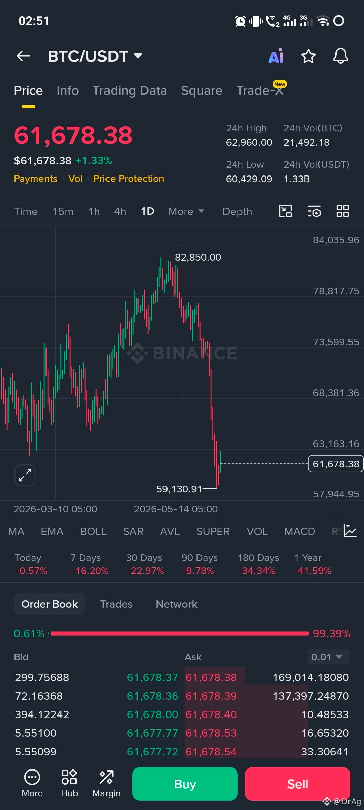
Task: Toggle the VOL sub-indicator
Action: [x=257, y=531]
